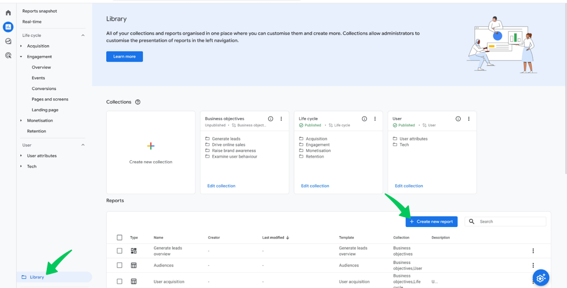The width and height of the screenshot is (567, 288).
Task: Check the User acquisition row checkbox
Action: (x=119, y=281)
